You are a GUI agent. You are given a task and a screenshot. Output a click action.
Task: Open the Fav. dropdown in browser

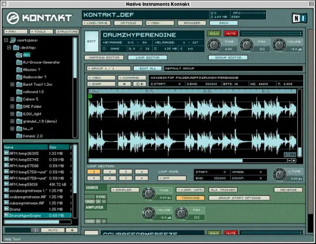coord(16,32)
